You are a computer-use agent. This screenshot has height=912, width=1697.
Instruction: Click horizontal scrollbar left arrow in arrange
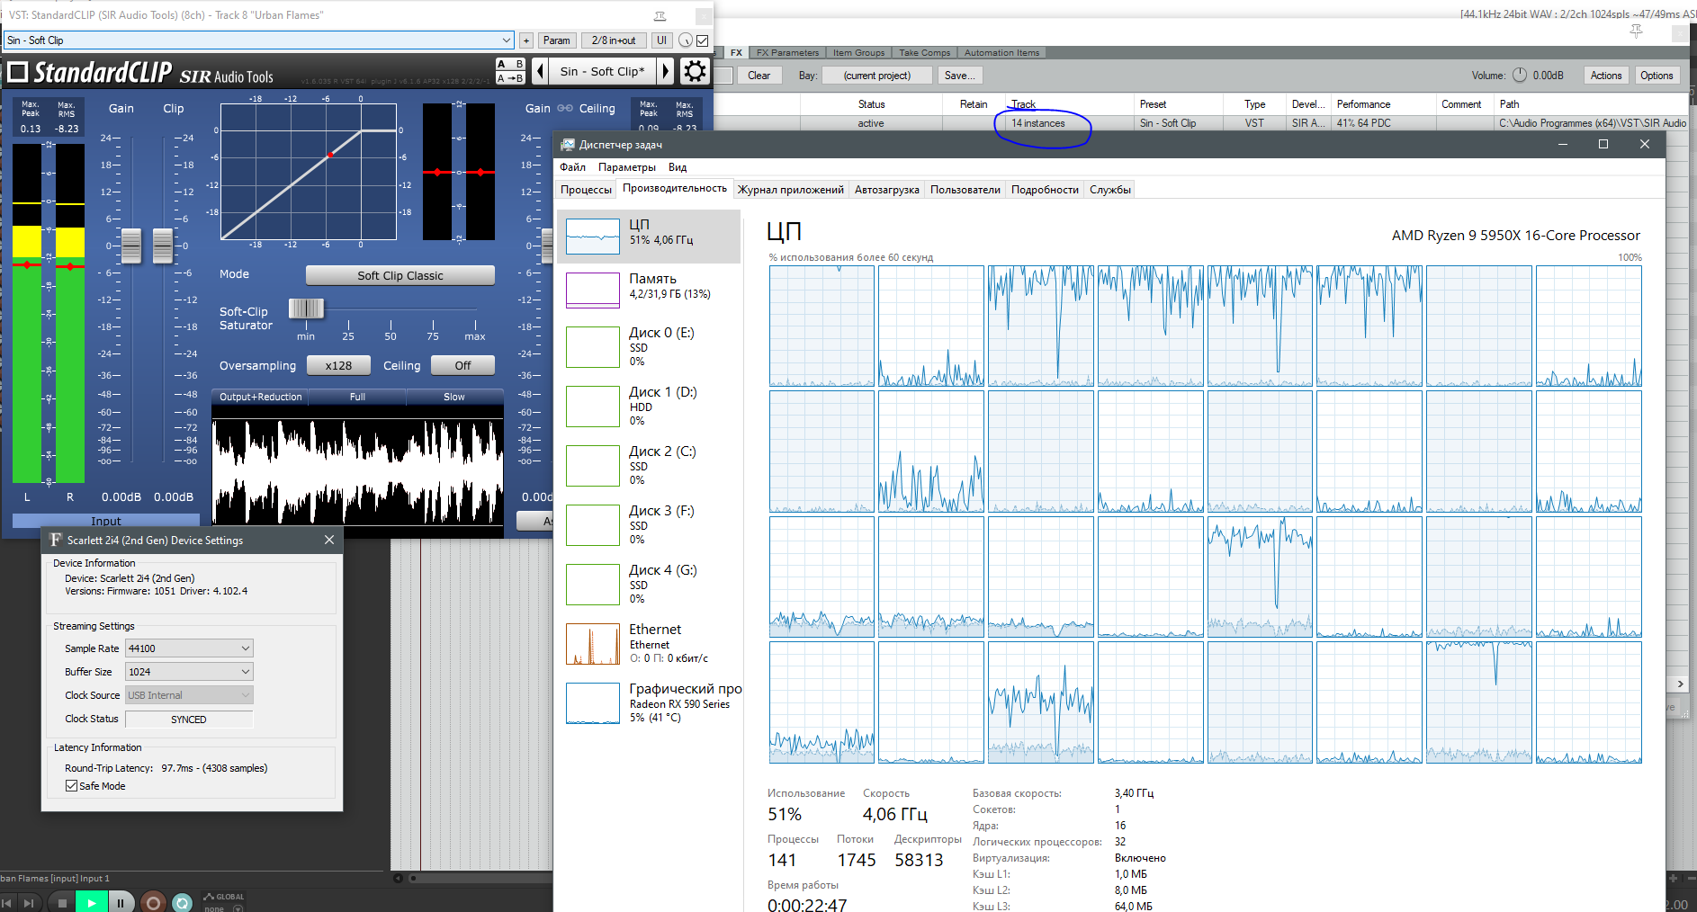(x=398, y=879)
